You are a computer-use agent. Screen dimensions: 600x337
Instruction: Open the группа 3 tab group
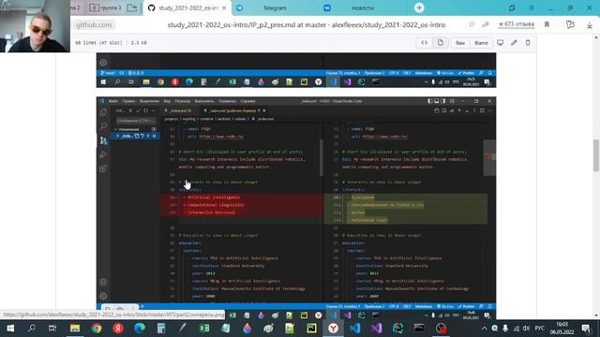pyautogui.click(x=105, y=7)
